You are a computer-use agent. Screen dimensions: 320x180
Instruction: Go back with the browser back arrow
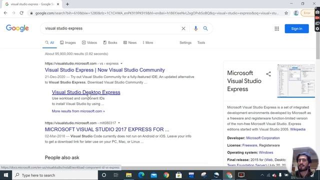pos(5,13)
